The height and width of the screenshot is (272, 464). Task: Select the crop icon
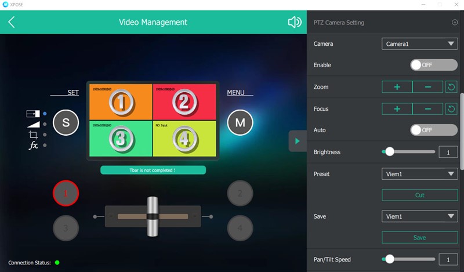33,135
